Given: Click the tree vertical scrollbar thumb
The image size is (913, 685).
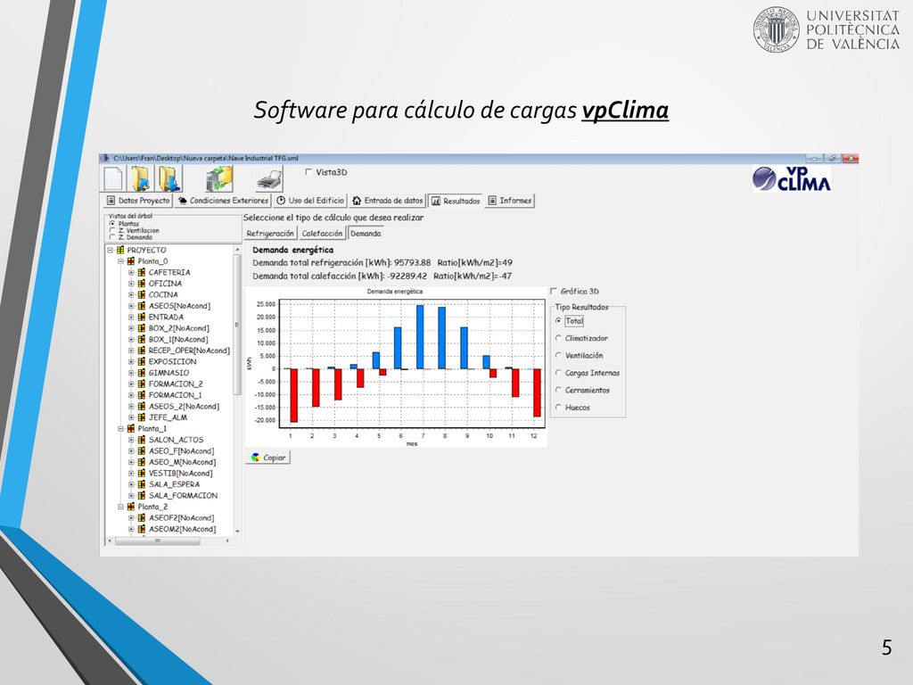Looking at the screenshot, I should click(x=236, y=325).
